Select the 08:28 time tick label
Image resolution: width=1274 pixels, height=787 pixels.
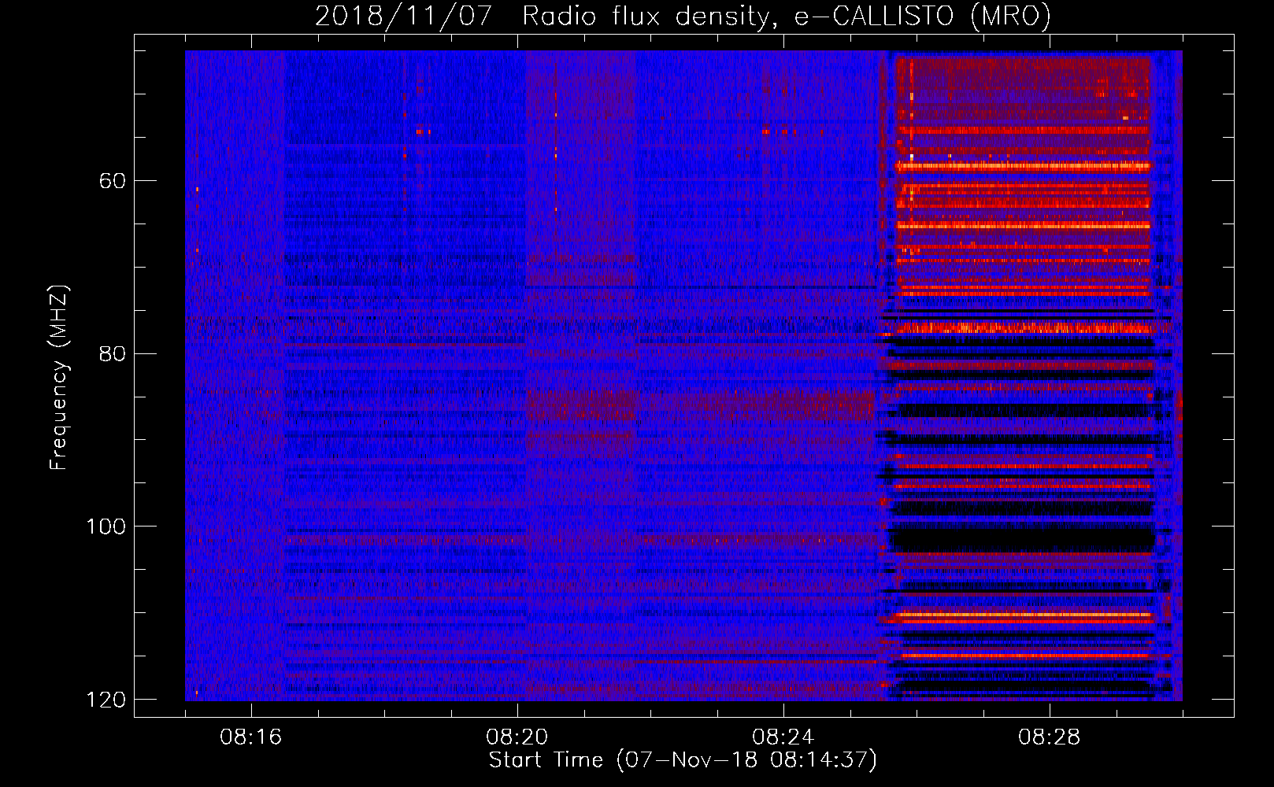[x=1050, y=737]
